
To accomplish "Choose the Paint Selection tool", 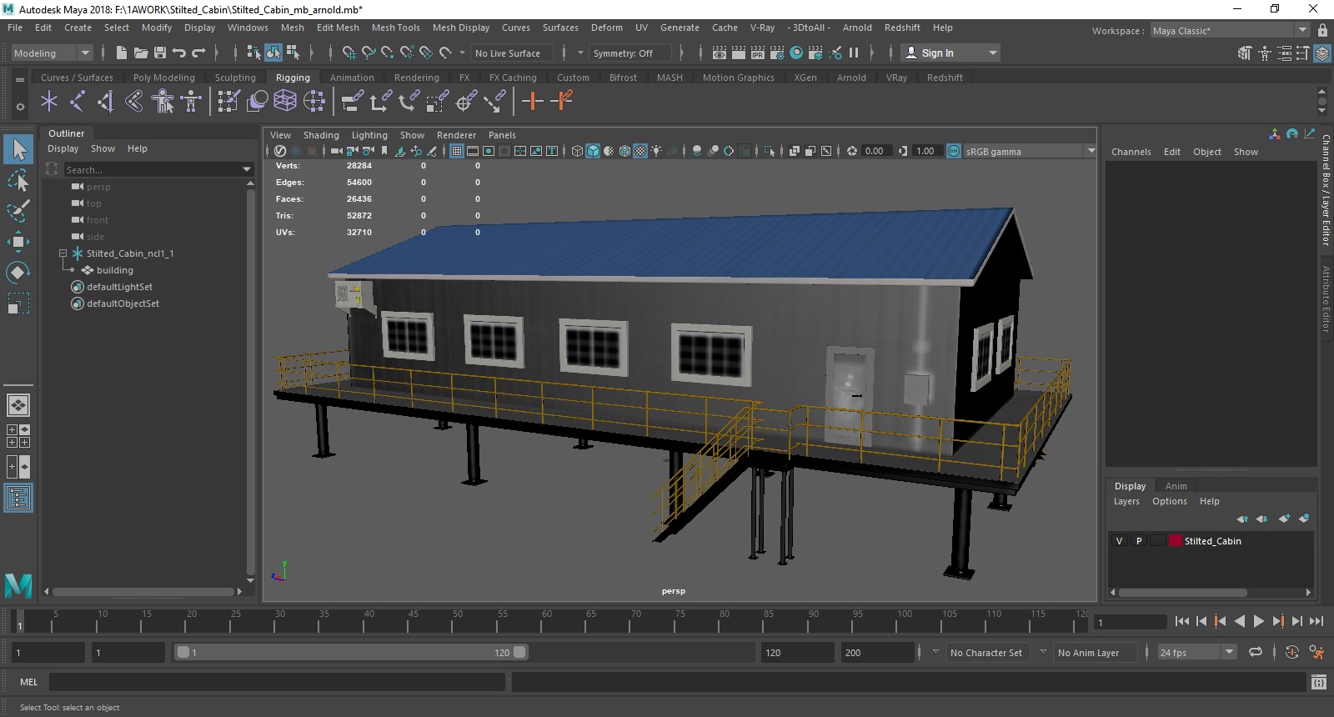I will [18, 210].
